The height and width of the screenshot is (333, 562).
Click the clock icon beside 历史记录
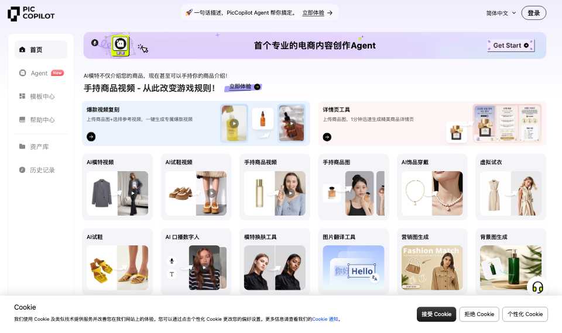point(22,170)
